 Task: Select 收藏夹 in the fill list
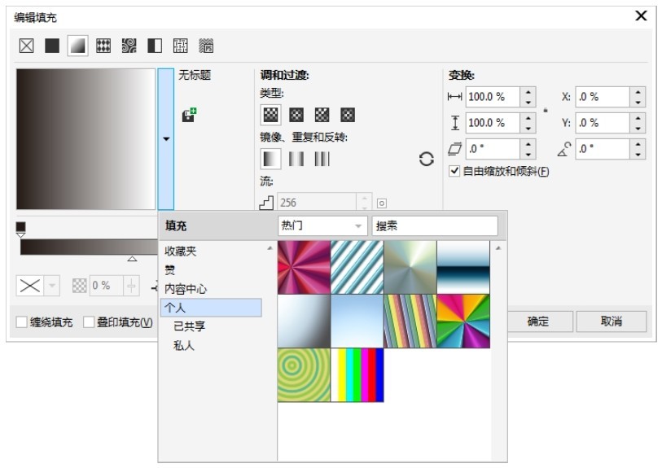coord(181,251)
